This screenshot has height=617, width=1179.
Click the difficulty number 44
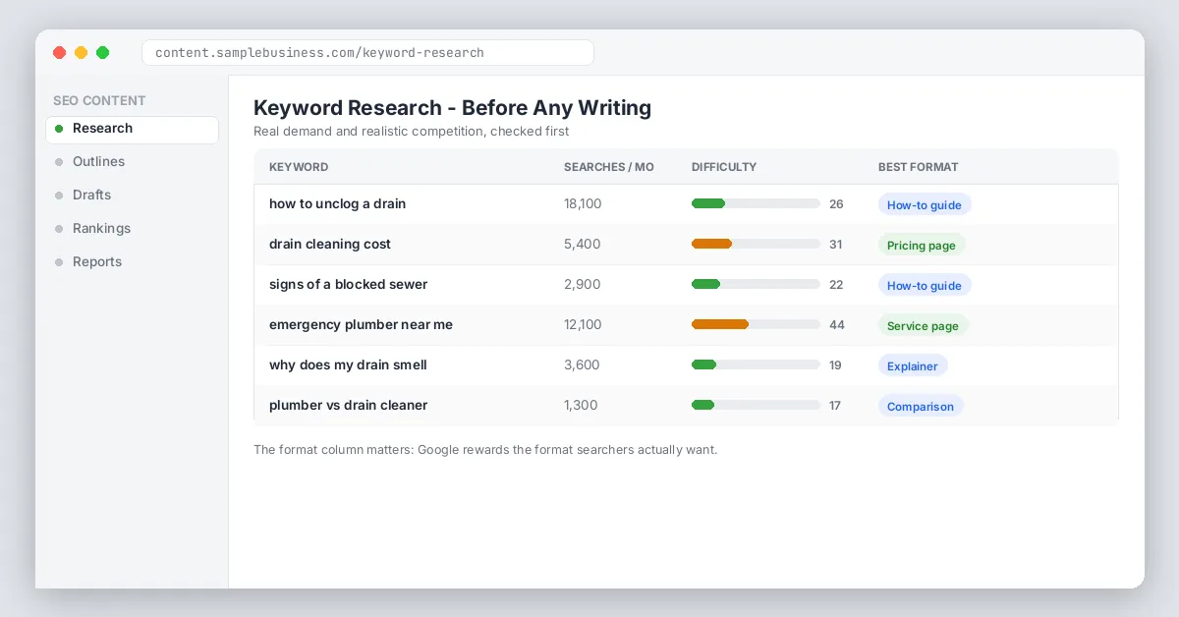(837, 325)
